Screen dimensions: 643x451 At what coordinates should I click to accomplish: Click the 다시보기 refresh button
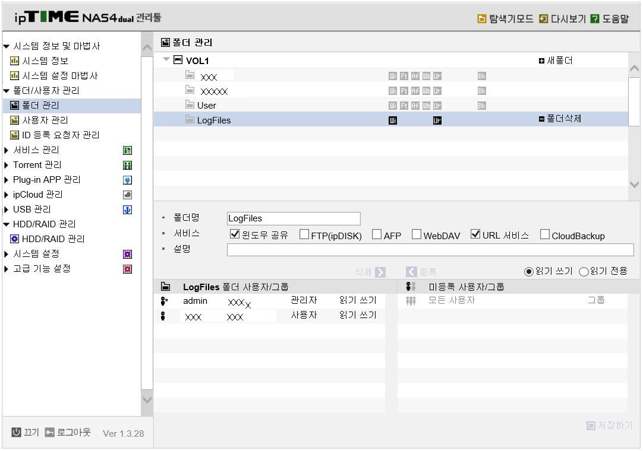click(x=562, y=19)
